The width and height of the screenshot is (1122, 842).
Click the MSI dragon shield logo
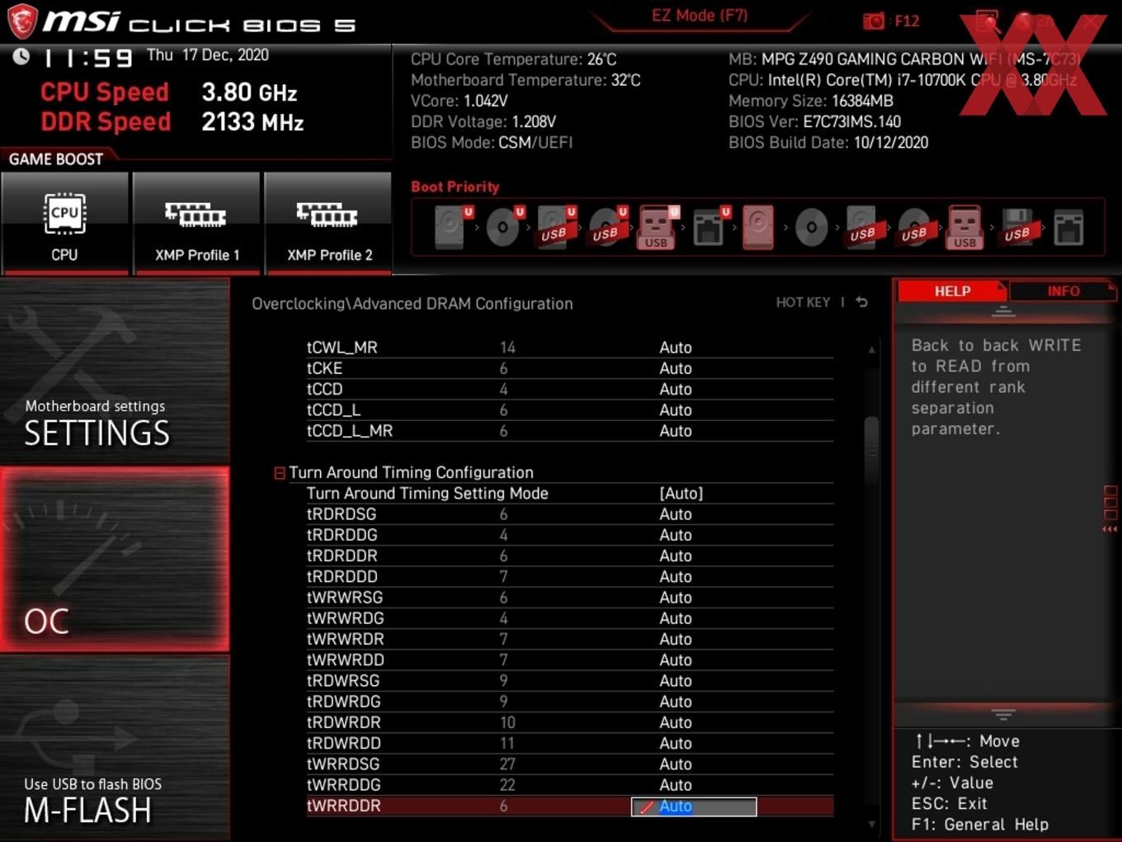pos(22,21)
